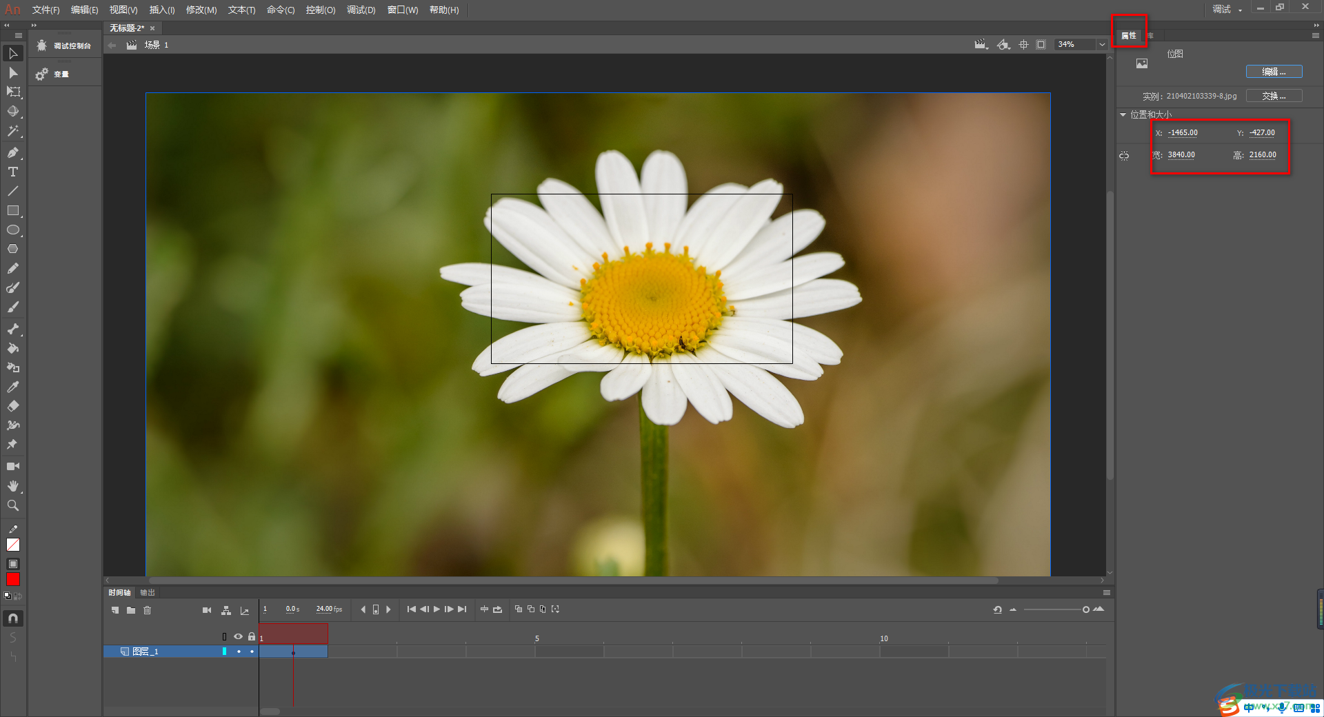Viewport: 1324px width, 717px height.
Task: Open the 窗口(W) menu
Action: [x=403, y=10]
